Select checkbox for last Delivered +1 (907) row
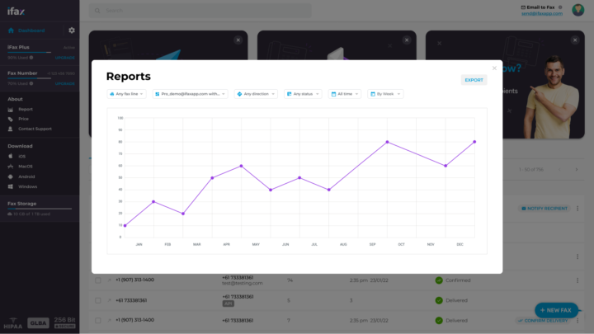This screenshot has height=334, width=594. click(x=97, y=320)
